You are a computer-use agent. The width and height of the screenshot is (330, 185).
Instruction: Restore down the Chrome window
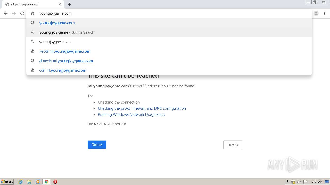pos(315,2)
